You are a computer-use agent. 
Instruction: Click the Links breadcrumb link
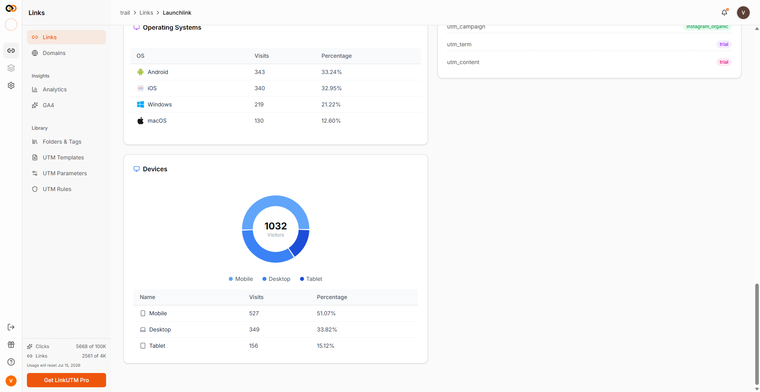click(146, 13)
